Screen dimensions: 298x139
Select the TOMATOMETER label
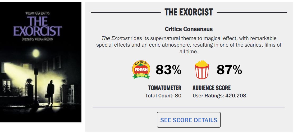pyautogui.click(x=165, y=88)
